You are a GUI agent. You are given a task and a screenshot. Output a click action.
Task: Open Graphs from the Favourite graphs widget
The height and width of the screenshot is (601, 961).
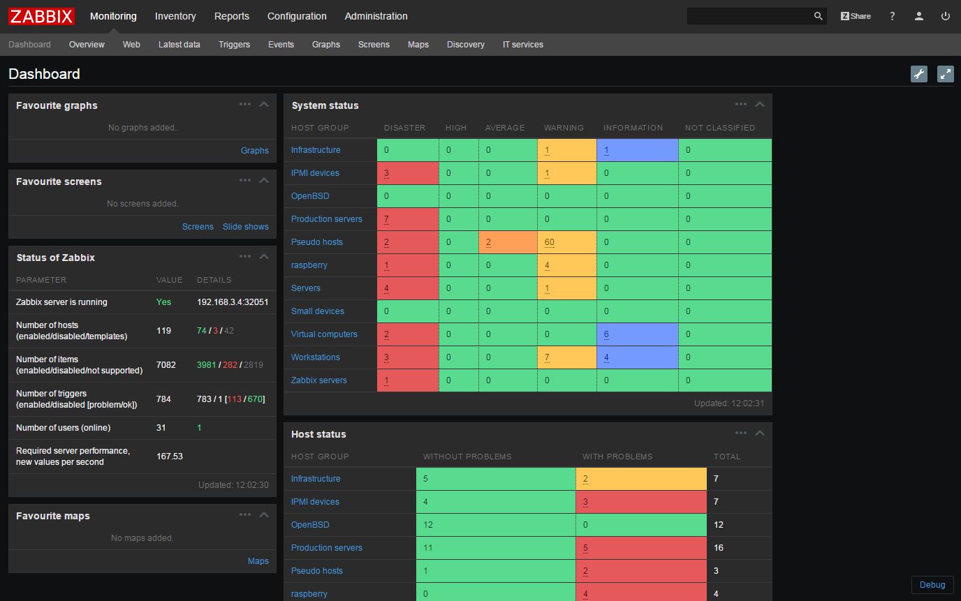tap(254, 150)
